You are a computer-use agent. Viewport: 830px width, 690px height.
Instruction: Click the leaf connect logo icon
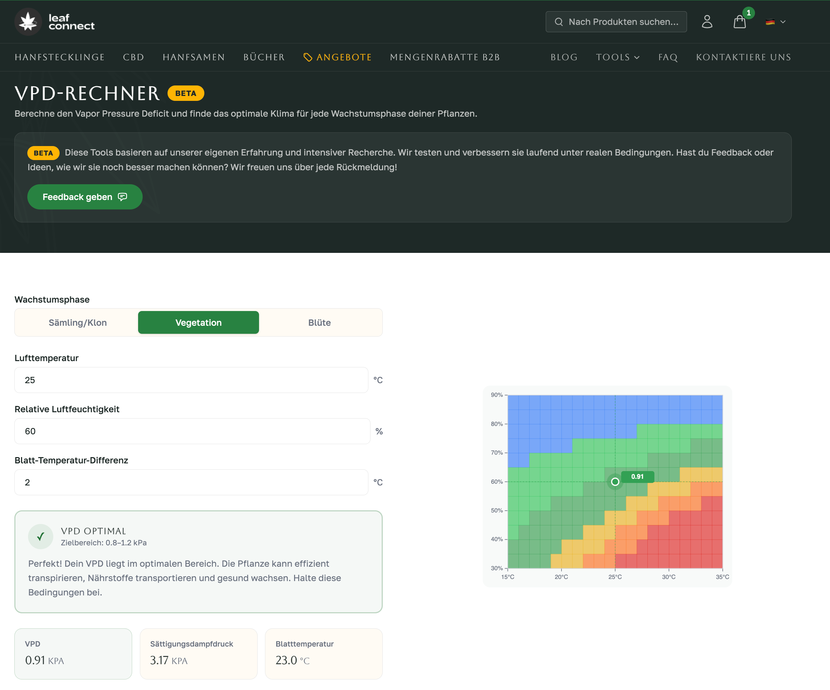(28, 22)
